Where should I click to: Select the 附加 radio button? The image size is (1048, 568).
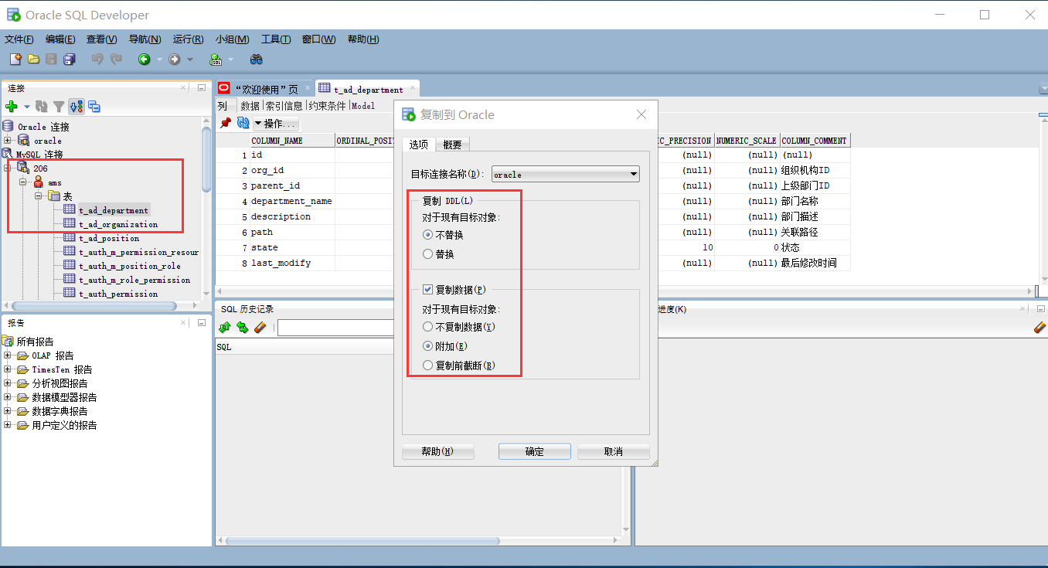427,346
